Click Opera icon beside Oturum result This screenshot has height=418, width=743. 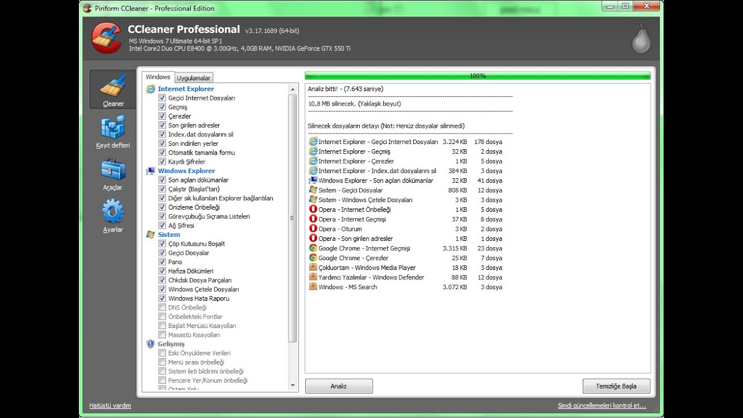[313, 229]
